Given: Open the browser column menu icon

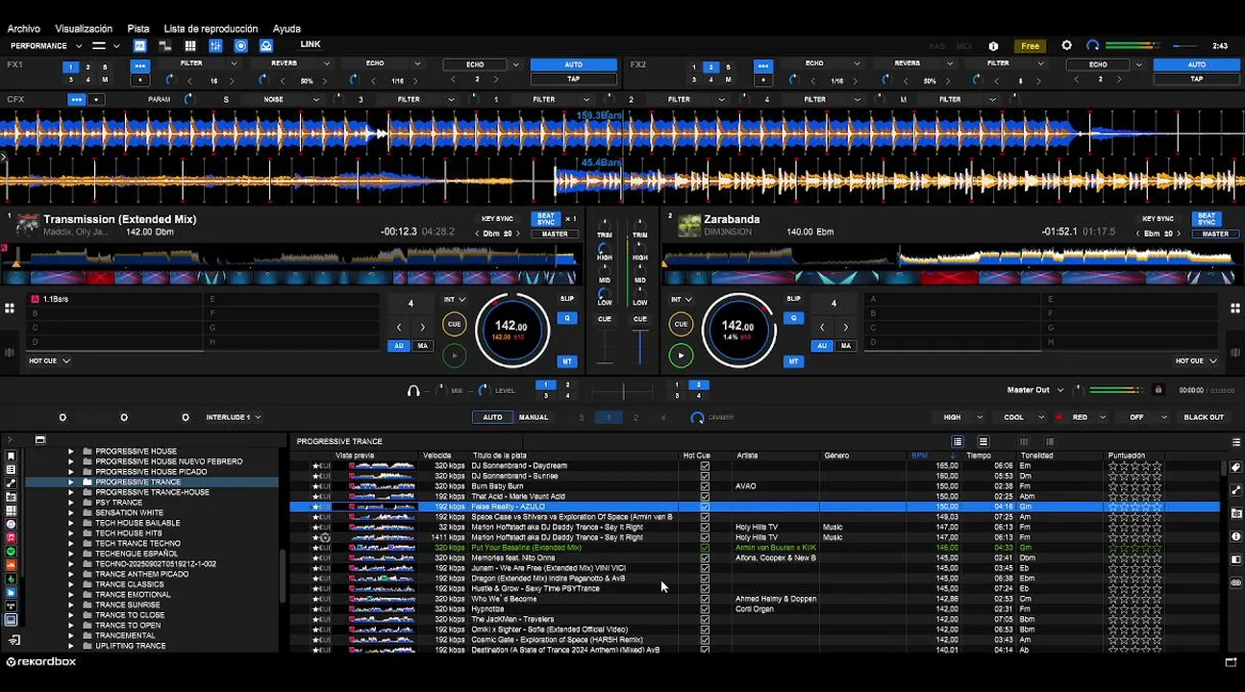Looking at the screenshot, I should pyautogui.click(x=1236, y=442).
